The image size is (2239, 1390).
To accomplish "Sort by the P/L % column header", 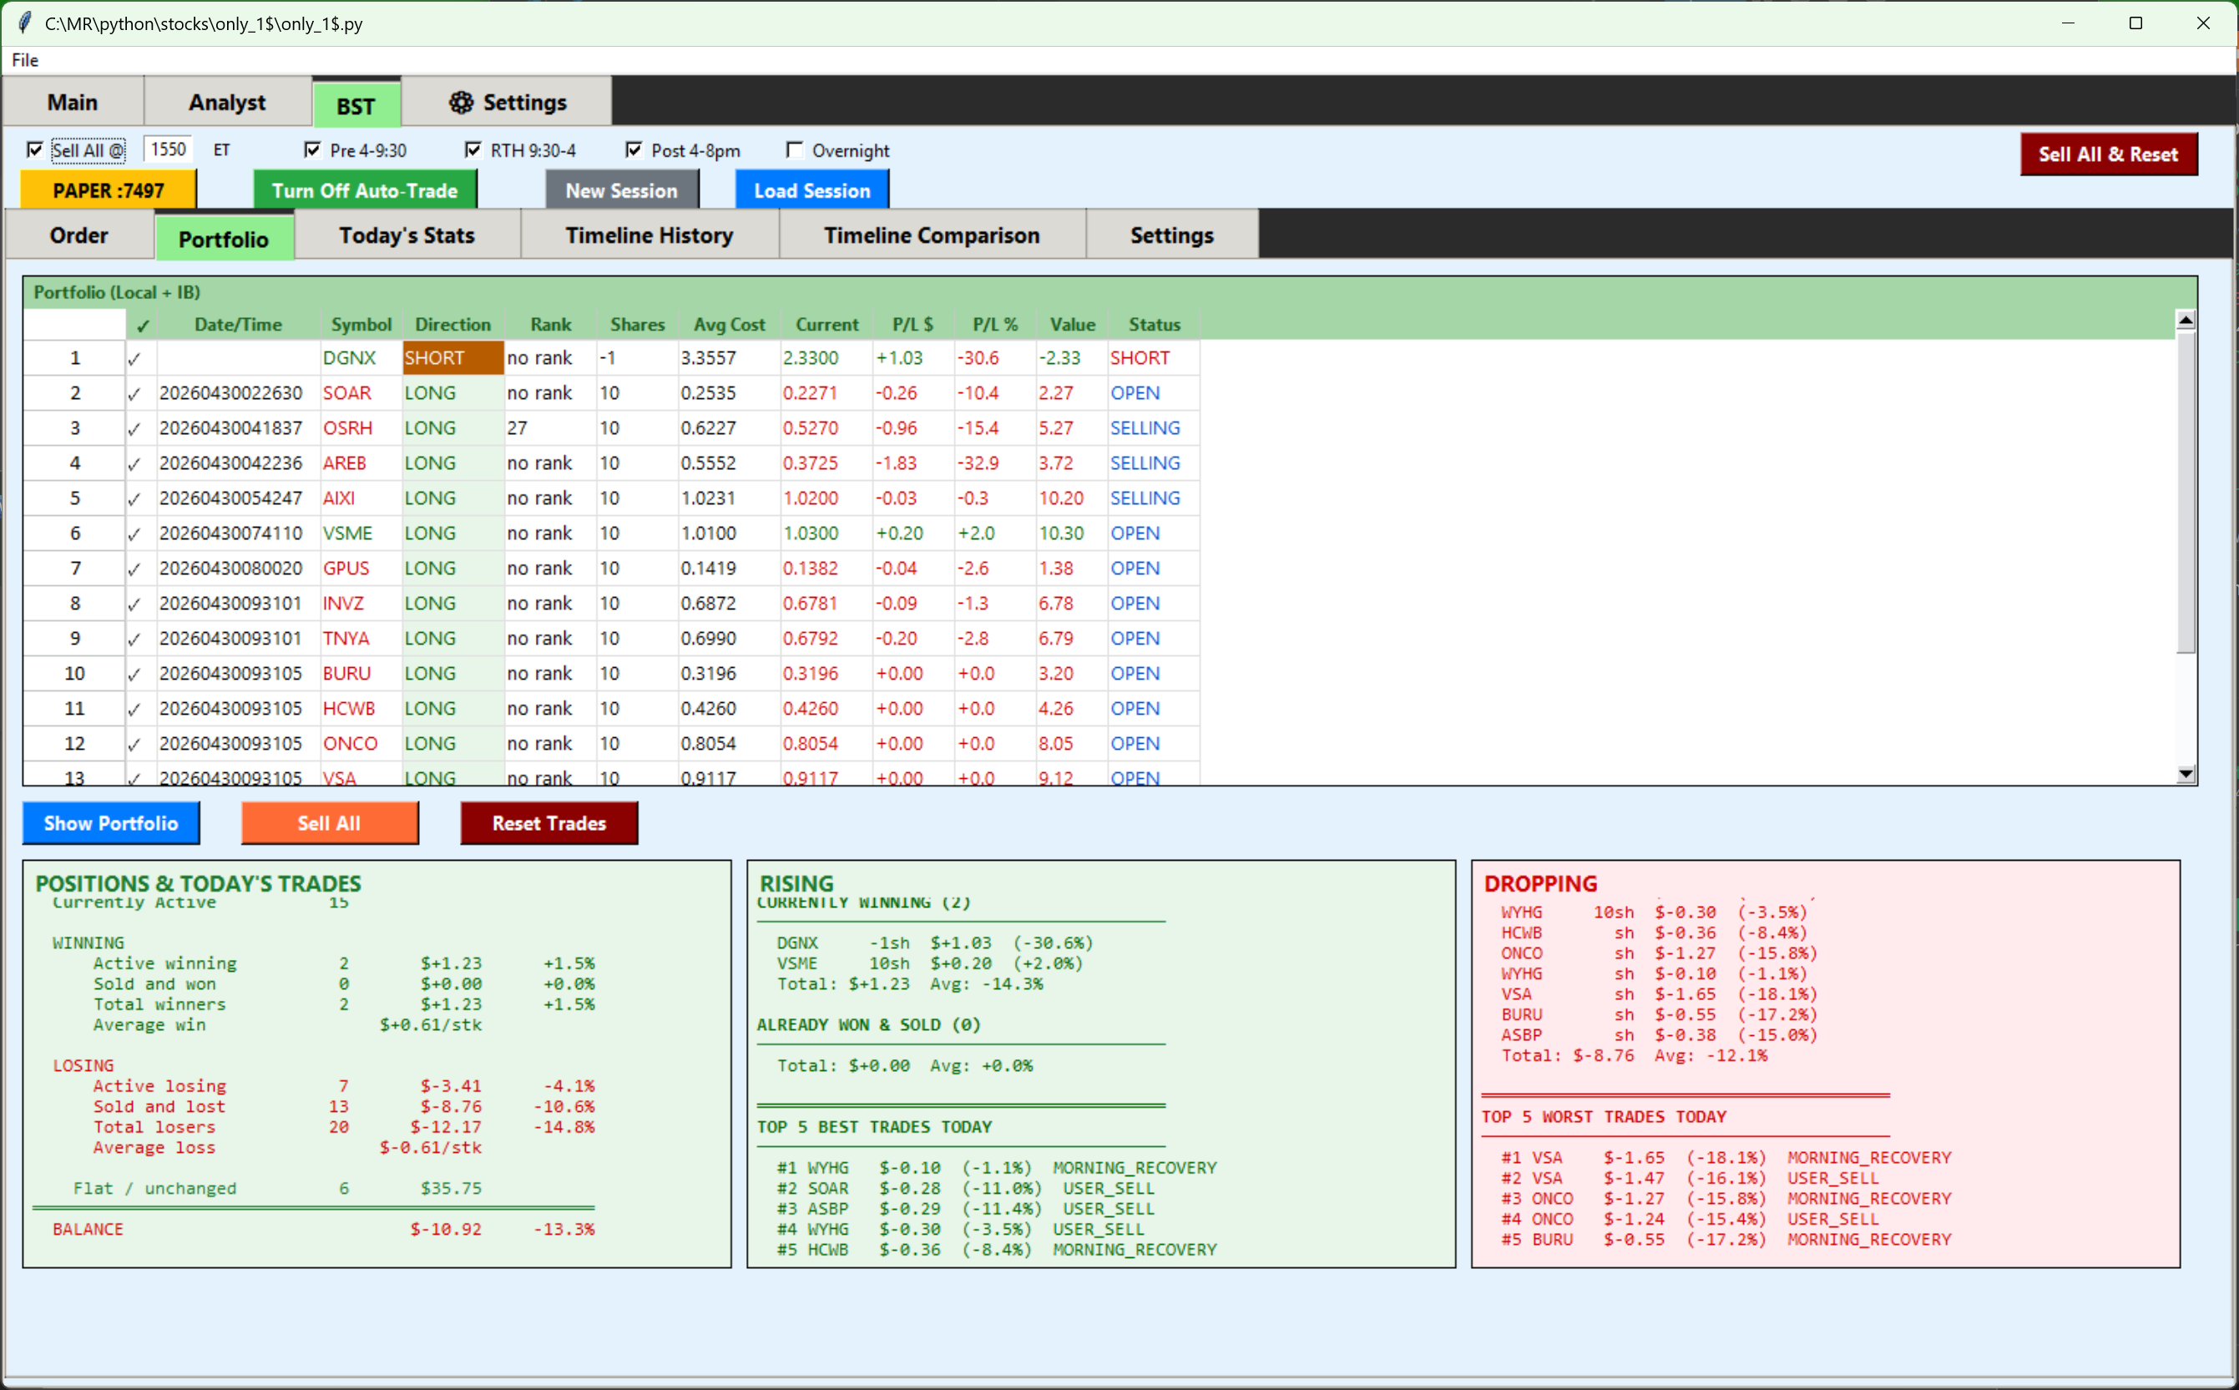I will pyautogui.click(x=995, y=325).
